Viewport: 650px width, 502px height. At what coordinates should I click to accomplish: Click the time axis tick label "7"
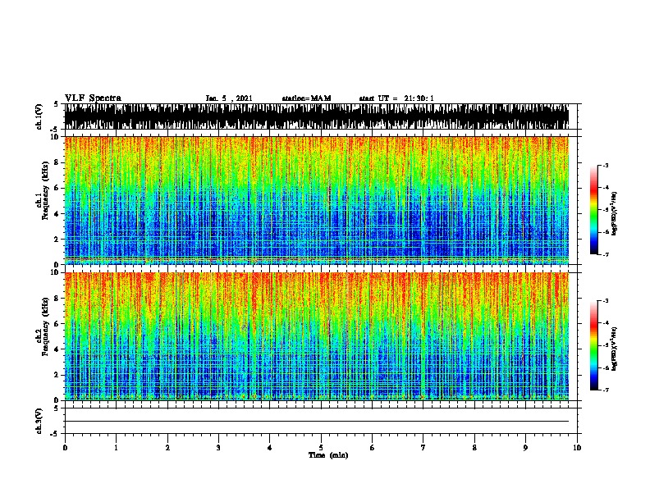423,448
